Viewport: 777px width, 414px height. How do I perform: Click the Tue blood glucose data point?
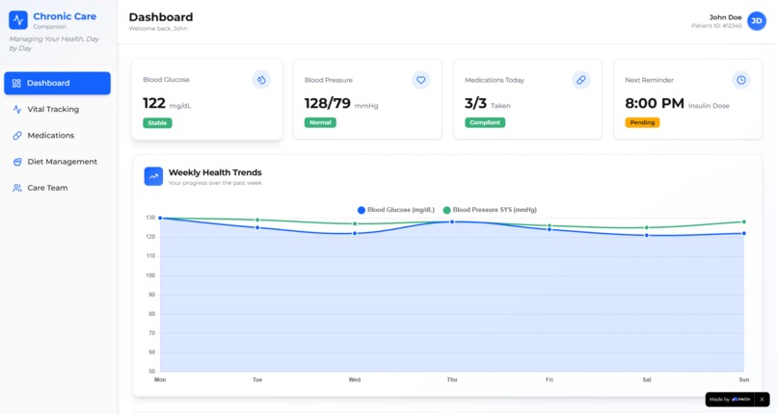coord(257,227)
